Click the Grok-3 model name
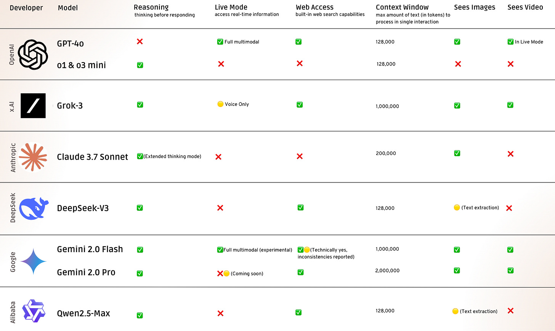555x331 pixels. (x=70, y=106)
